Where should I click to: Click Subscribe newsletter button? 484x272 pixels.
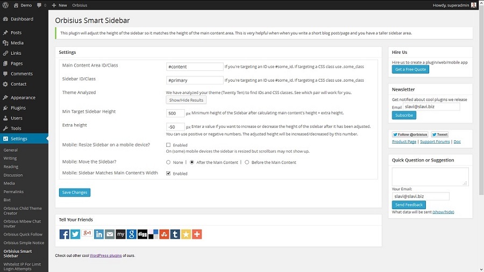[x=404, y=115]
